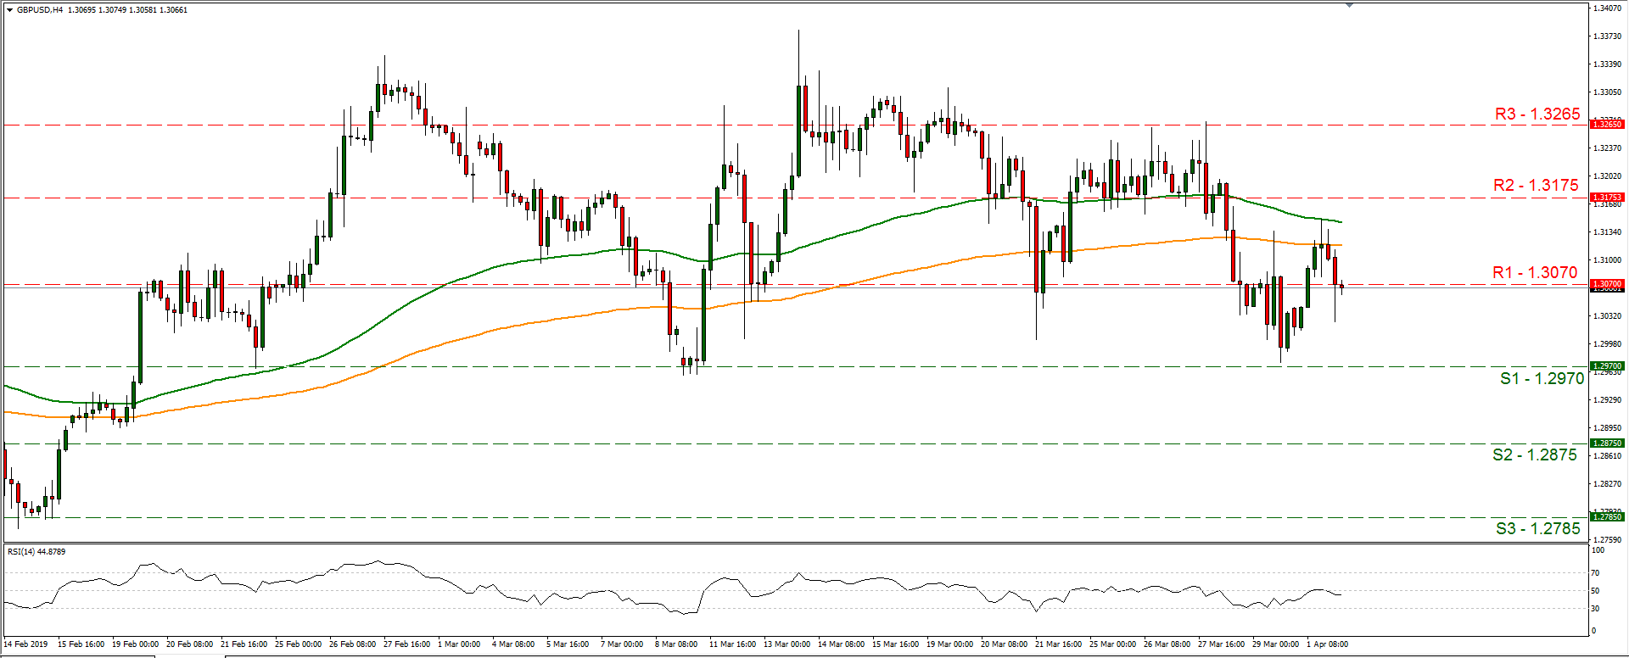Screen dimensions: 1629x658
Task: Click the 1.34070 price scale value
Action: tap(1608, 8)
